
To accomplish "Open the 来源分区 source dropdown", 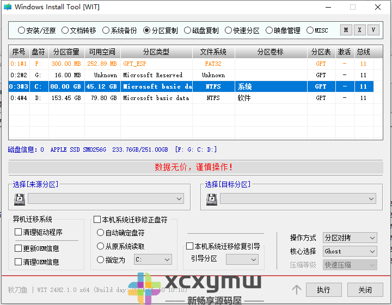I will (106, 198).
